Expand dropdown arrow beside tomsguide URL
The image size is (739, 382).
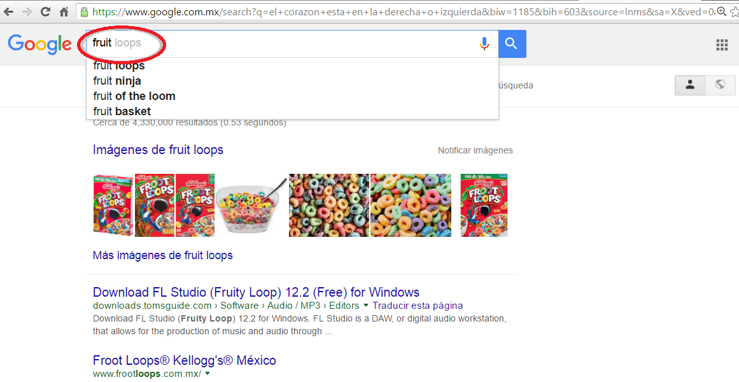pyautogui.click(x=366, y=306)
